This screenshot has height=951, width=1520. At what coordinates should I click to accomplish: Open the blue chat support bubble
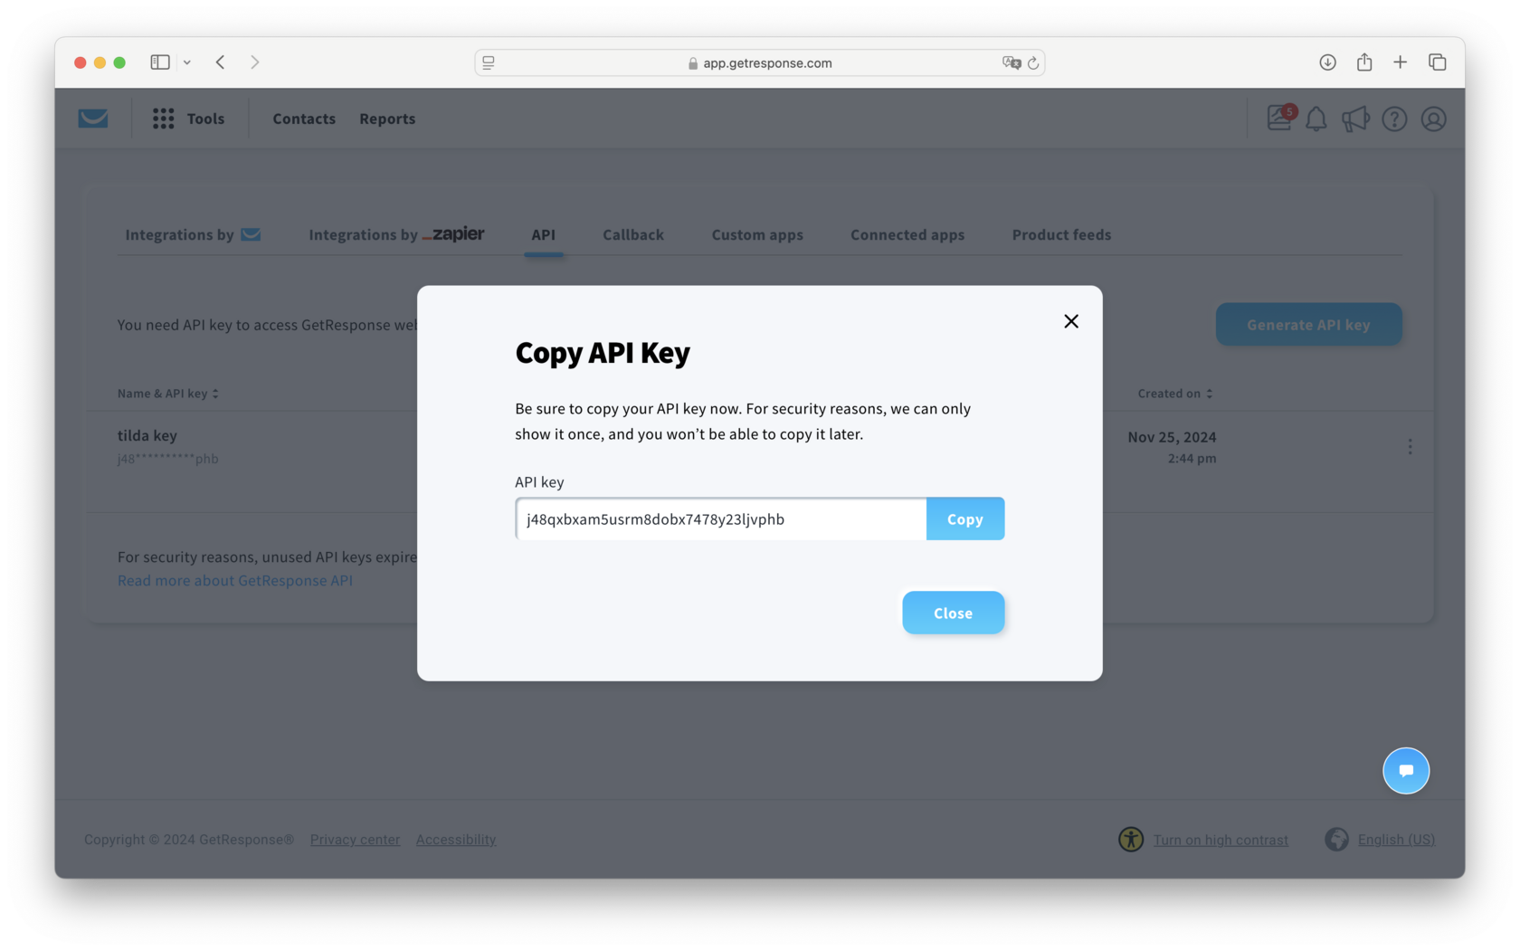[1405, 770]
